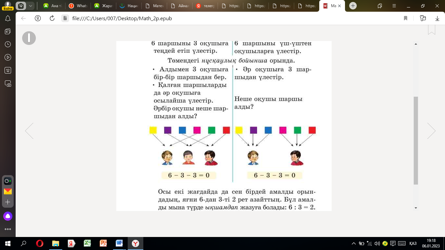
Task: Open the browser hamburger menu
Action: click(x=394, y=6)
